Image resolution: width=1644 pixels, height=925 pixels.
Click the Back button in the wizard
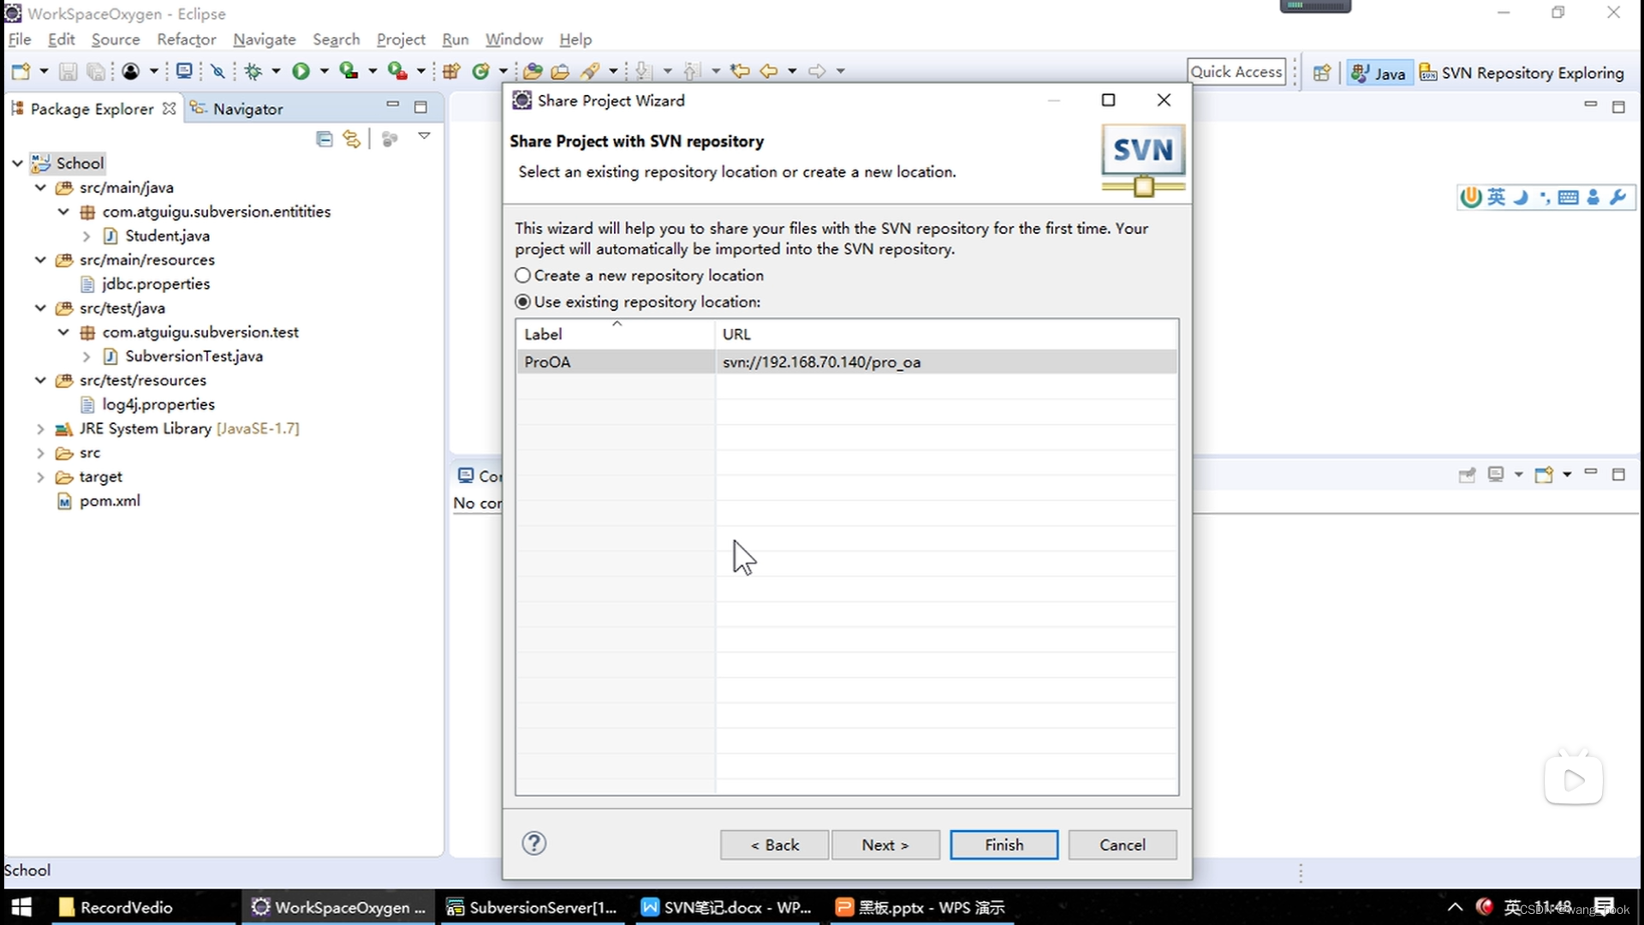pyautogui.click(x=774, y=844)
